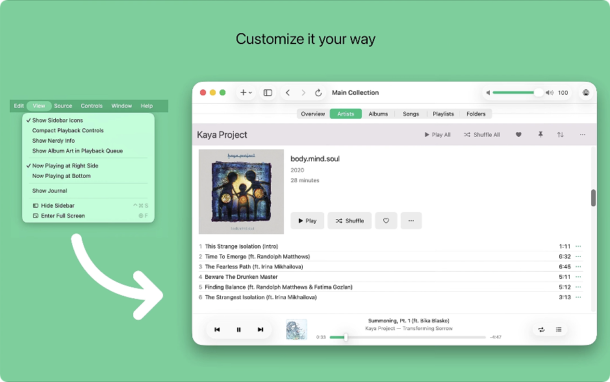Shuffle the body.mind.soul album
The image size is (610, 382).
[x=349, y=221]
